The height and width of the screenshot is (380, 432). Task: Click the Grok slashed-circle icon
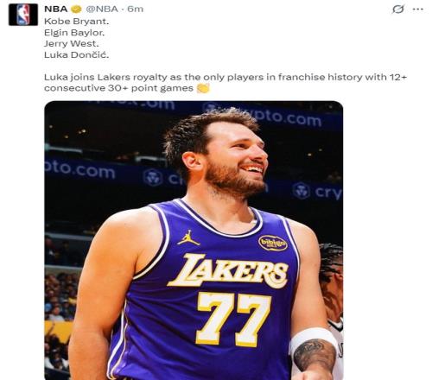click(397, 9)
